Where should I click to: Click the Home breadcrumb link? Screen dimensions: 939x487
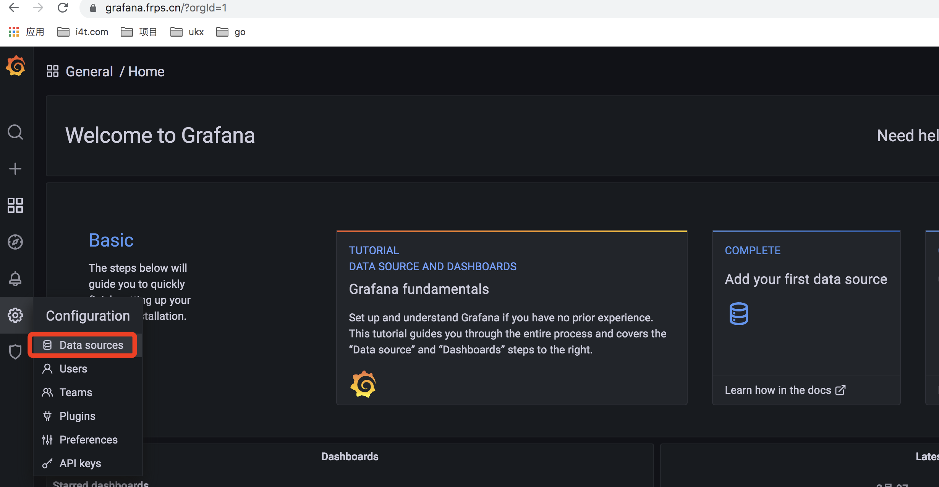[x=146, y=71]
